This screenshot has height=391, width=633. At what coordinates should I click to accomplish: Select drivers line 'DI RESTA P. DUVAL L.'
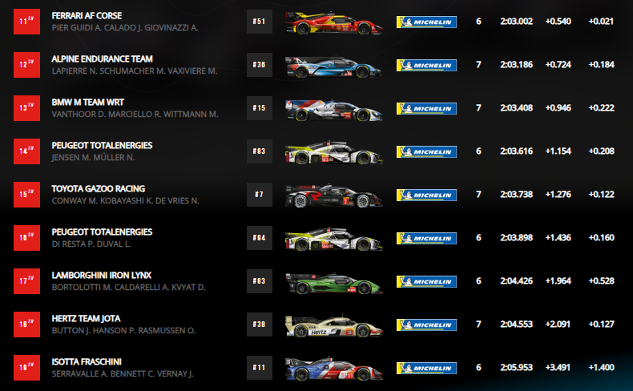(x=91, y=244)
